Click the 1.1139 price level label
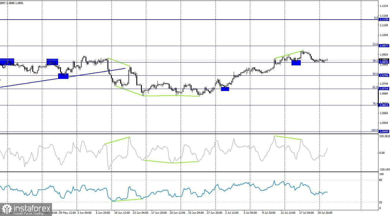 pos(384,19)
